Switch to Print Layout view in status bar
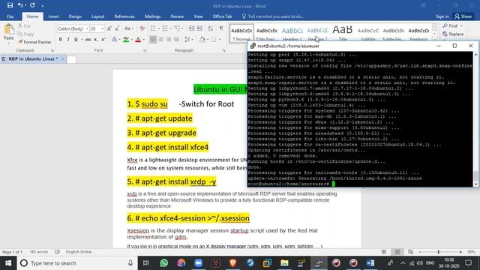 pos(397,252)
